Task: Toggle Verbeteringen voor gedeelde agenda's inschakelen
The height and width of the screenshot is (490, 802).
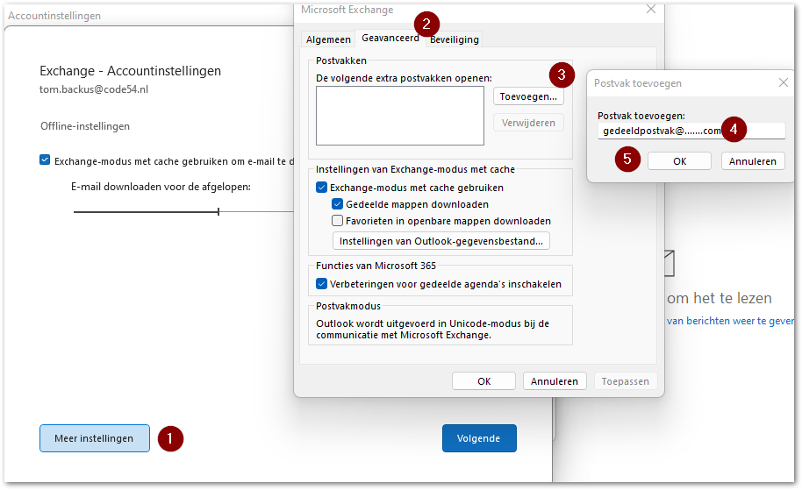Action: pos(322,284)
